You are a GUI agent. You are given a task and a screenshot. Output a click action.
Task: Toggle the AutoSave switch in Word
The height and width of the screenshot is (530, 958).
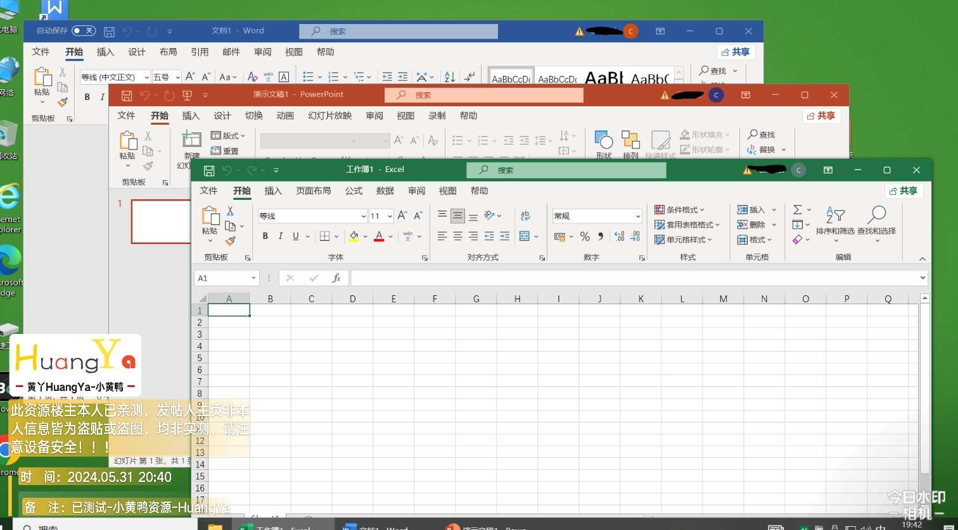83,30
